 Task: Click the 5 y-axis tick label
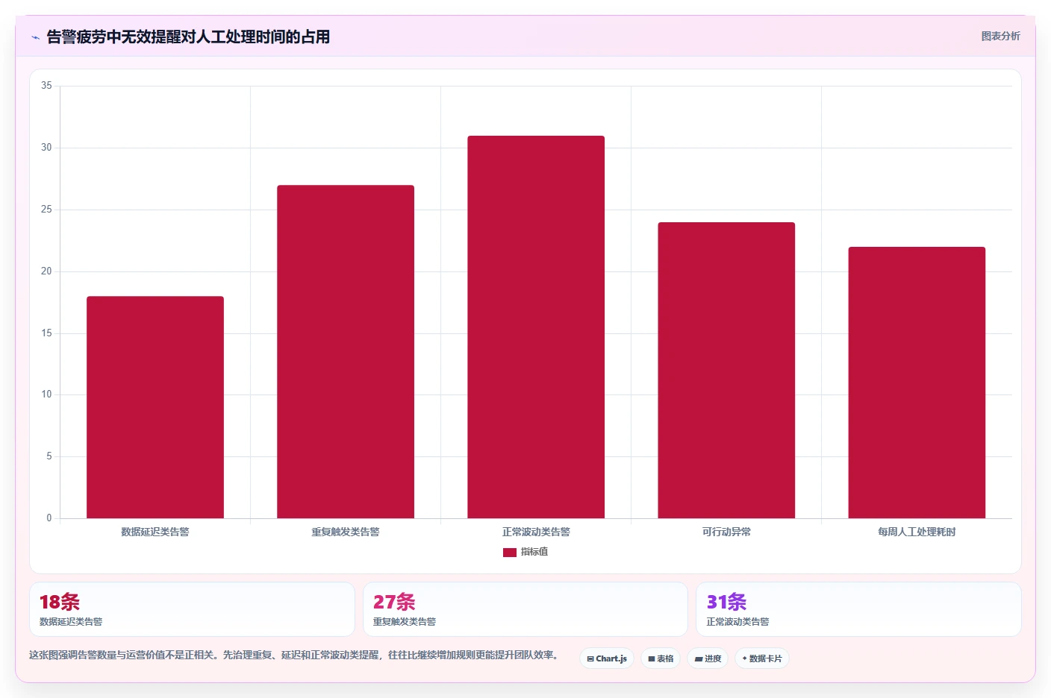pos(49,456)
